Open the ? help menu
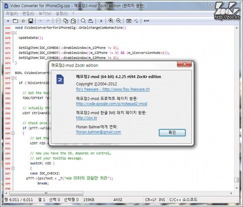Viewport: 243px width, 207px height. pyautogui.click(x=73, y=13)
